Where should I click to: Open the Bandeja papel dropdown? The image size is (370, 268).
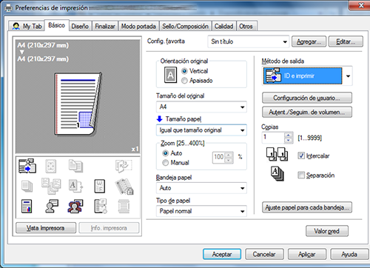[x=201, y=188]
